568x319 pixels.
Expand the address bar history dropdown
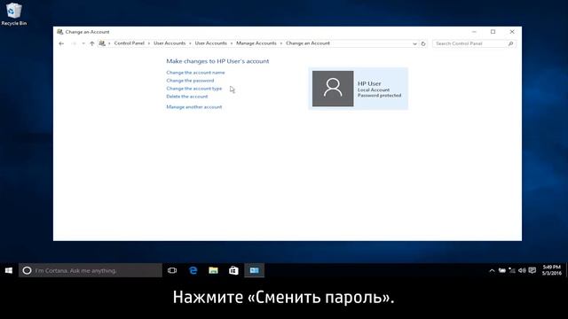pyautogui.click(x=414, y=43)
